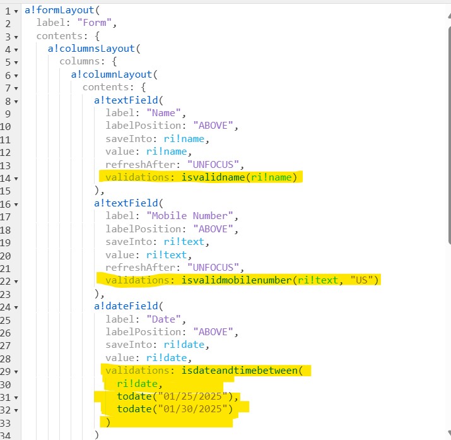451x440 pixels.
Task: Click the "Date" label string
Action: pyautogui.click(x=163, y=319)
